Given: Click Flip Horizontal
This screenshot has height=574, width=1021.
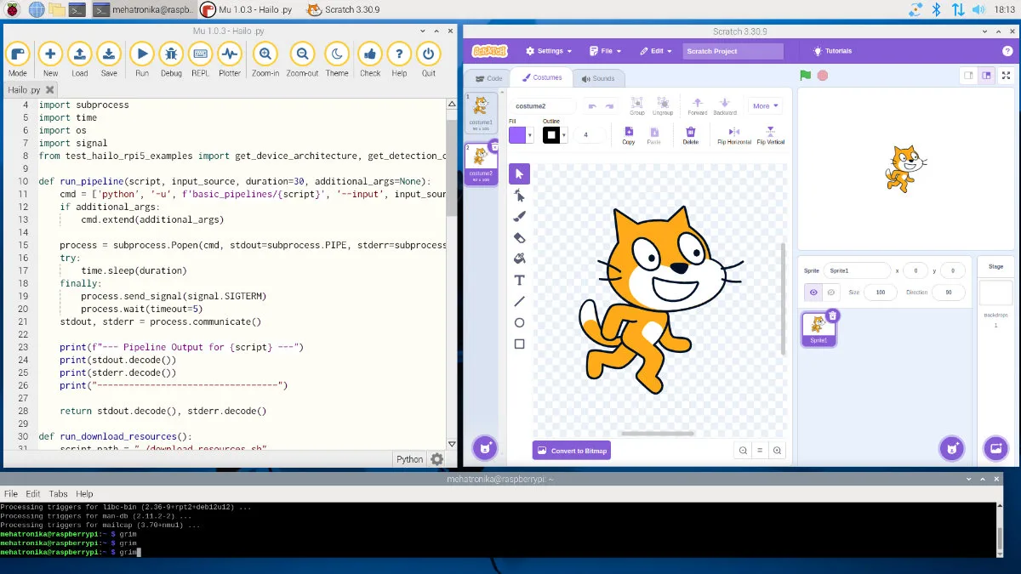Looking at the screenshot, I should (x=734, y=135).
